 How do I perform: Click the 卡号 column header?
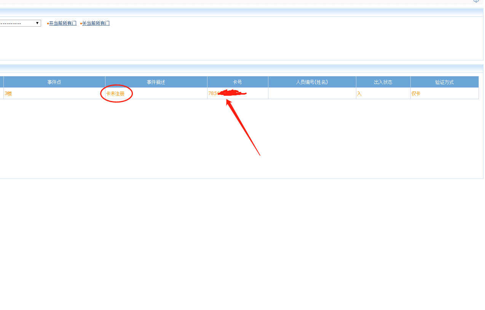click(x=238, y=82)
